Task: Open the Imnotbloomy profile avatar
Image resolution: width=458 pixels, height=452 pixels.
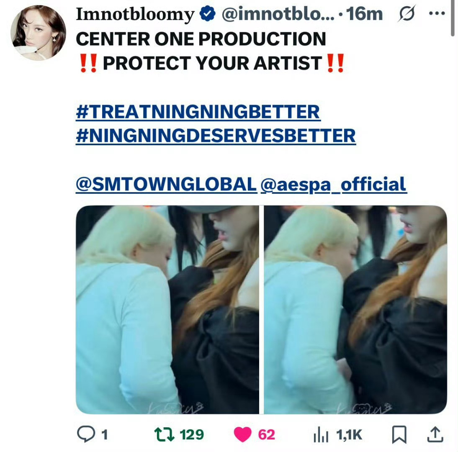Action: coord(38,33)
